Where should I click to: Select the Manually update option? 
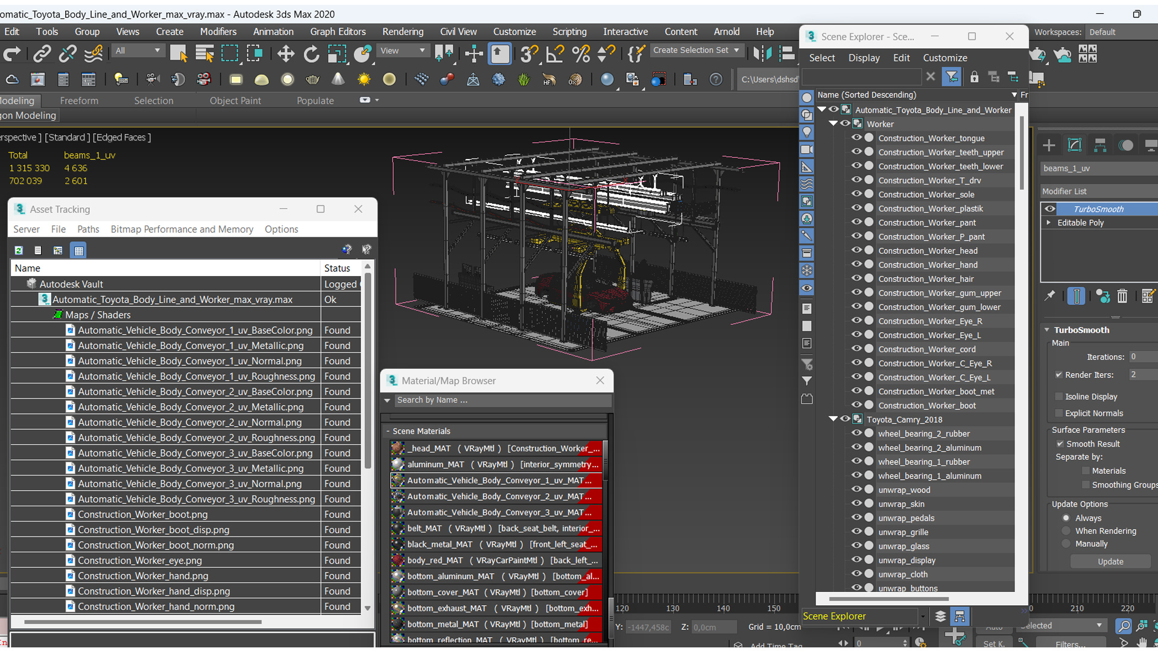coord(1066,544)
